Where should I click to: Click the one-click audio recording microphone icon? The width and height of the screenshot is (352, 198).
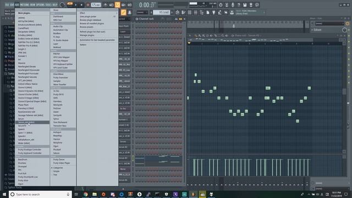(x=233, y=5)
